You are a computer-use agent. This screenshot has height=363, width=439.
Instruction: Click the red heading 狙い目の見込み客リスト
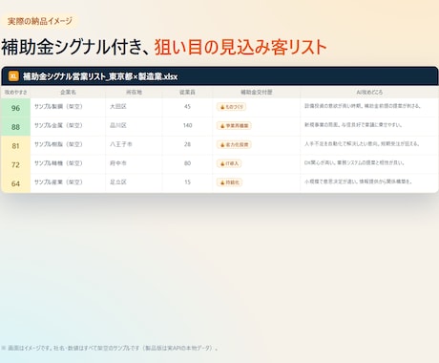240,47
